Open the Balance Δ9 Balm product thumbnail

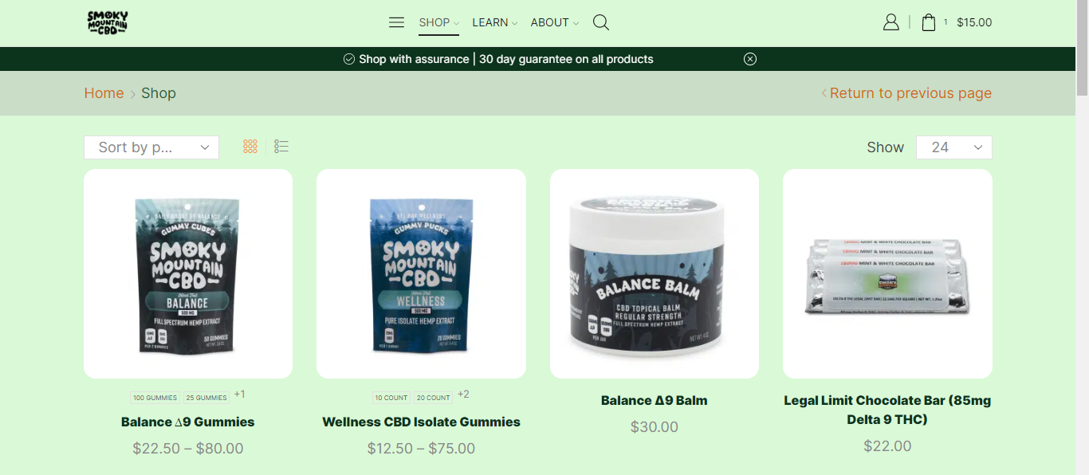coord(655,273)
